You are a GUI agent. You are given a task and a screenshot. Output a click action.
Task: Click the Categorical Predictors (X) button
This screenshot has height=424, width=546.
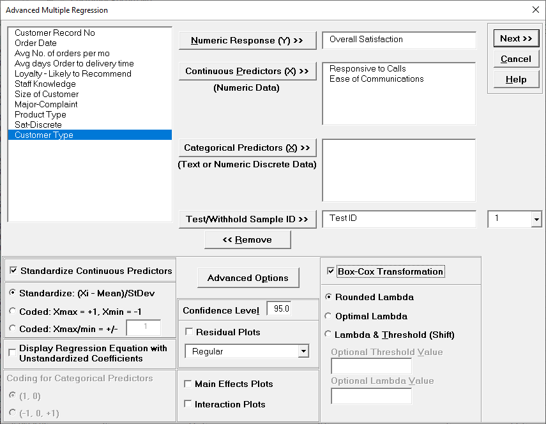(x=247, y=148)
